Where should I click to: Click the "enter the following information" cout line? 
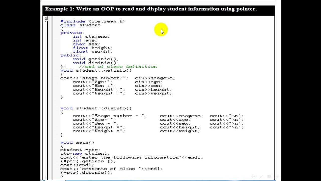132,157
